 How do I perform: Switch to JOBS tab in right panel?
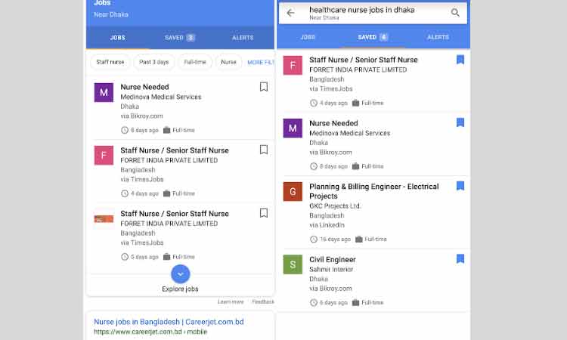(x=308, y=37)
